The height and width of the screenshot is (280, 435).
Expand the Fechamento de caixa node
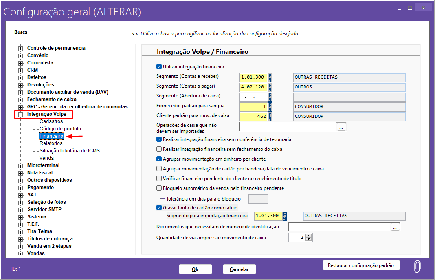coord(21,100)
